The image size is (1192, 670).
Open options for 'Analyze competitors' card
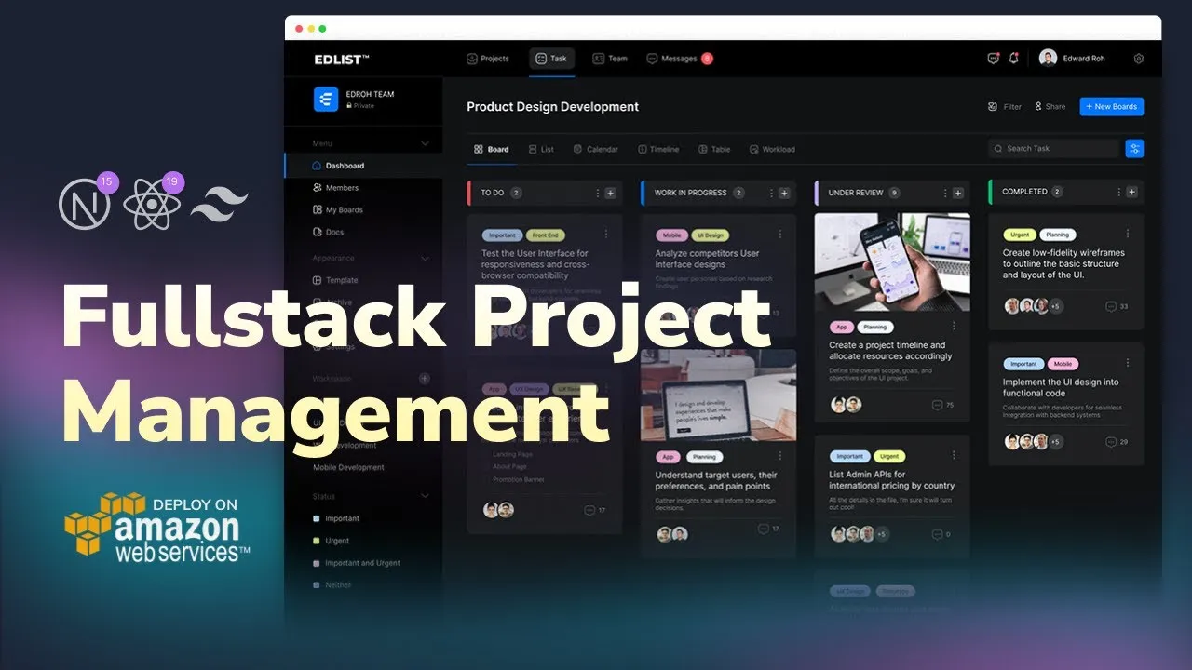coord(780,234)
